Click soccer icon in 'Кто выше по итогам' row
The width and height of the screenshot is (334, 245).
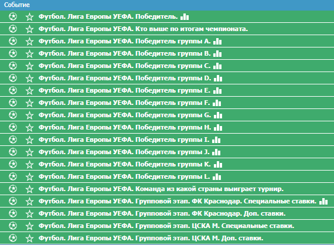click(x=13, y=29)
